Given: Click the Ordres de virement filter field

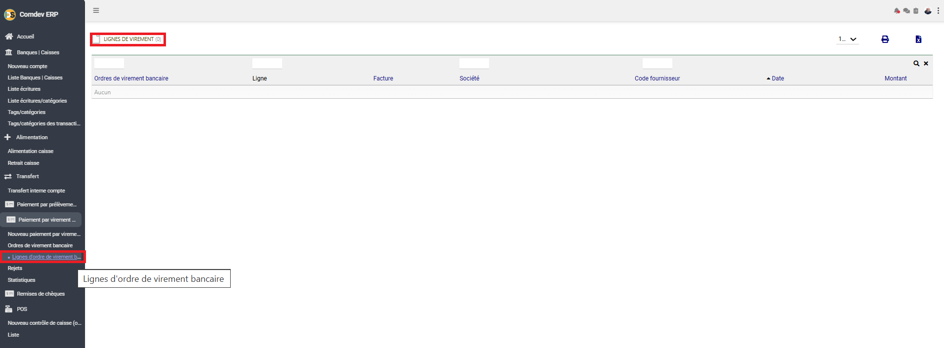Looking at the screenshot, I should [x=109, y=63].
